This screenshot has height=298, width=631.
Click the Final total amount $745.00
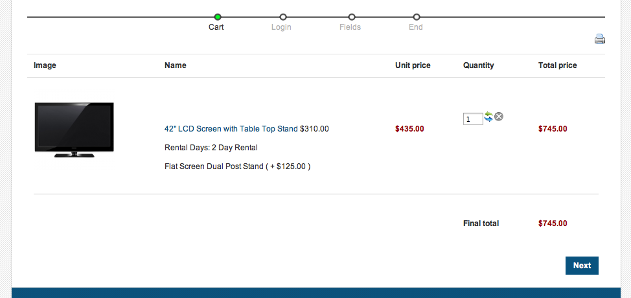coord(553,223)
